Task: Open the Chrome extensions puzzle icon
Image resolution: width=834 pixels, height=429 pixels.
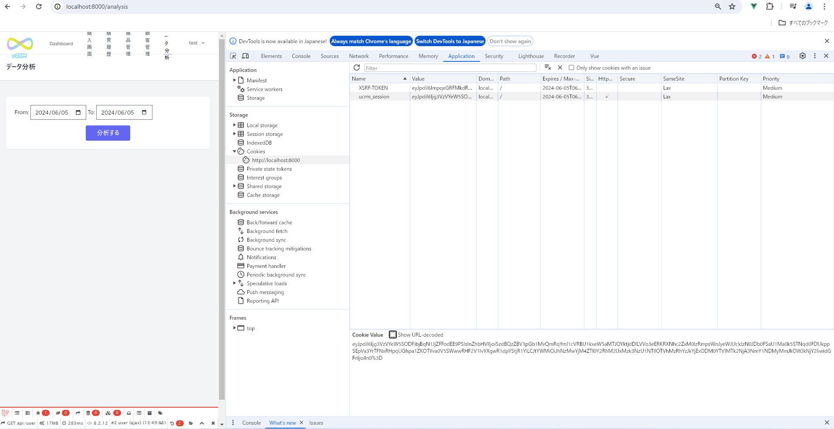Action: (x=770, y=7)
